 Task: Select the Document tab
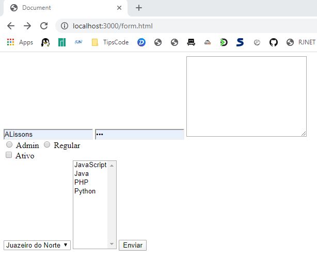click(66, 8)
